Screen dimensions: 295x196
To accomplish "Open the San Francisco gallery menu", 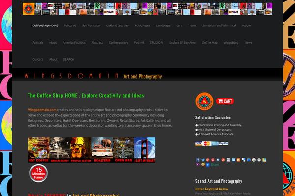I will [91, 25].
